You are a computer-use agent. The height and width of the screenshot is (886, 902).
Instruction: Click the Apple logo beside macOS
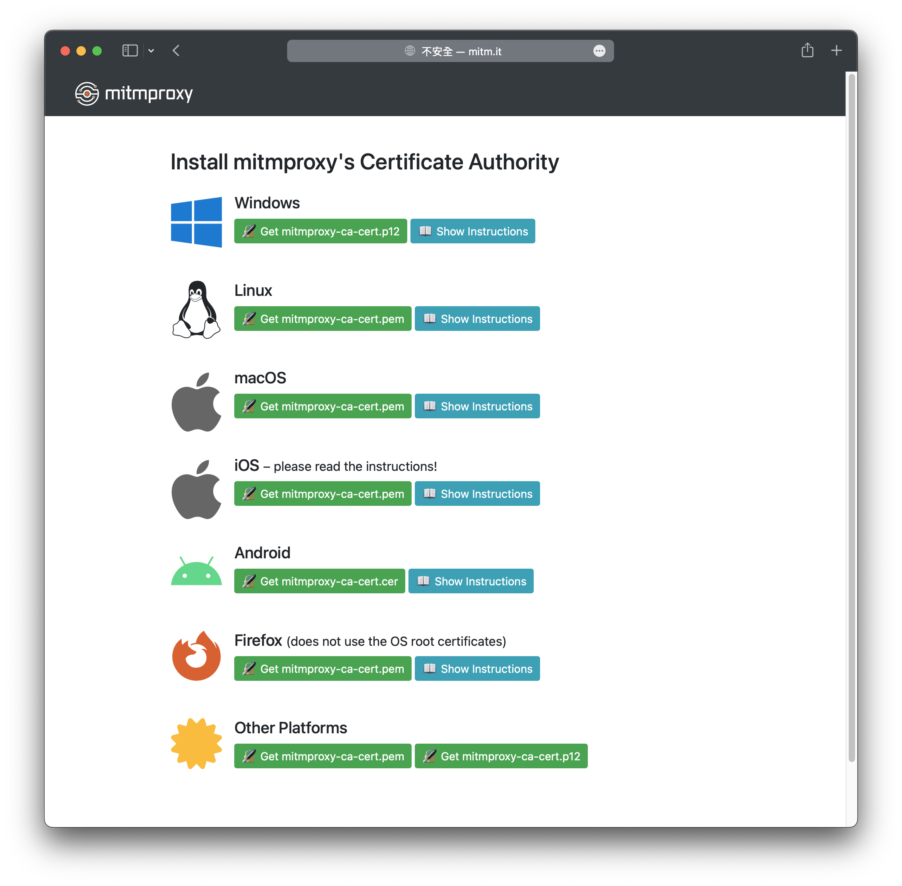(196, 402)
